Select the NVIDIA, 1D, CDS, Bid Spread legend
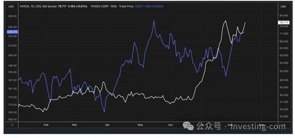The height and width of the screenshot is (138, 295). [x=38, y=6]
